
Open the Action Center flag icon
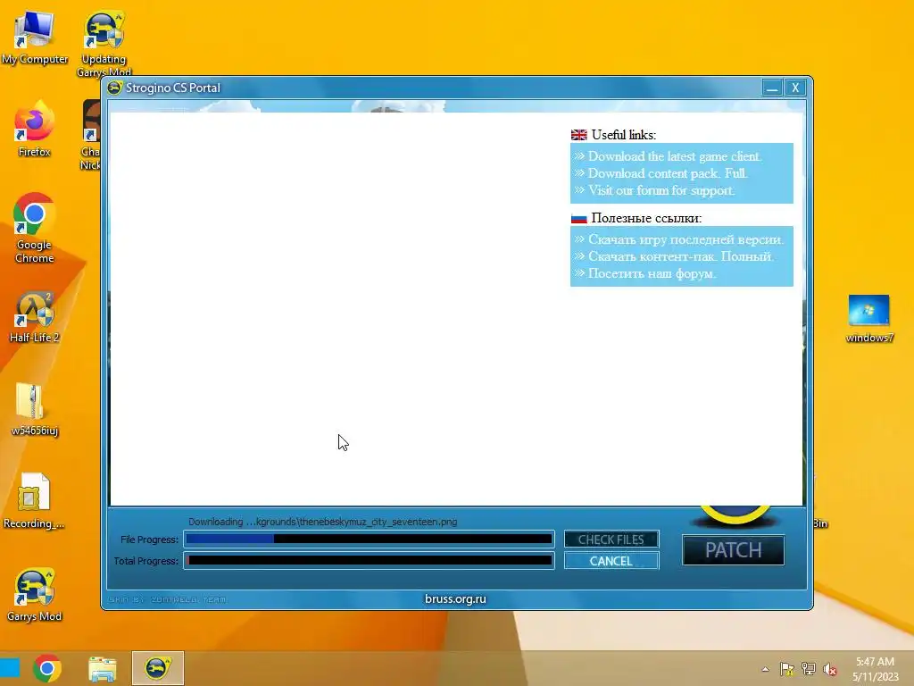coord(787,669)
